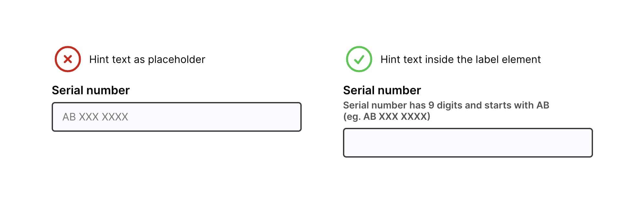The width and height of the screenshot is (644, 206).
Task: Select the red circle surrounding the X mark
Action: tap(68, 48)
